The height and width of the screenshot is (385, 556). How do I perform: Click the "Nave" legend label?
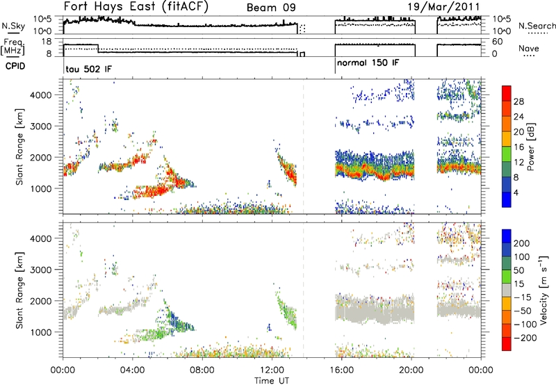click(529, 48)
